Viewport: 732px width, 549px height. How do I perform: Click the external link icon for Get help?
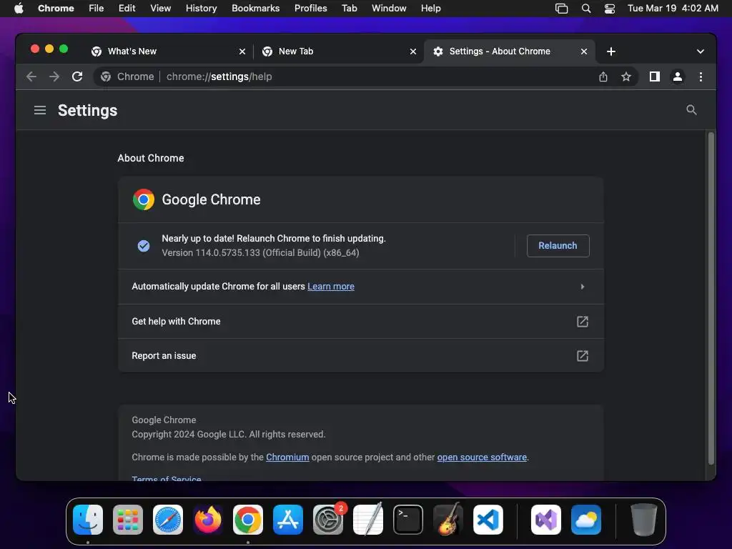pyautogui.click(x=582, y=321)
